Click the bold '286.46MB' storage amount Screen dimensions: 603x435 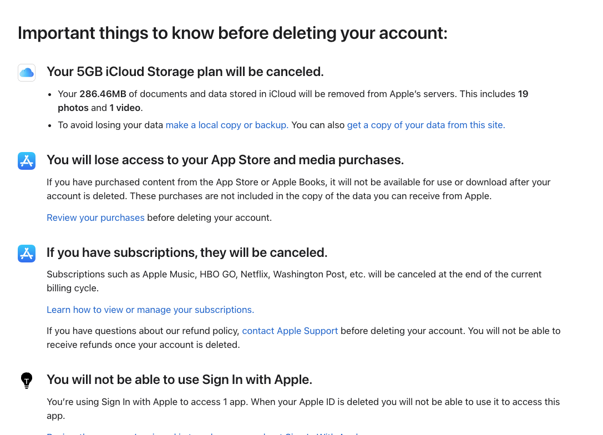click(103, 94)
